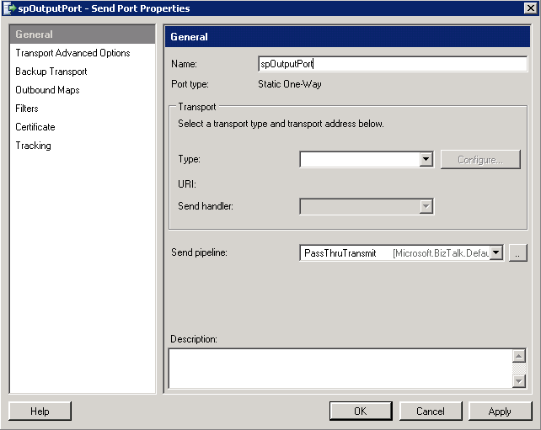
Task: Click Description scrollbar up arrow
Action: (519, 356)
